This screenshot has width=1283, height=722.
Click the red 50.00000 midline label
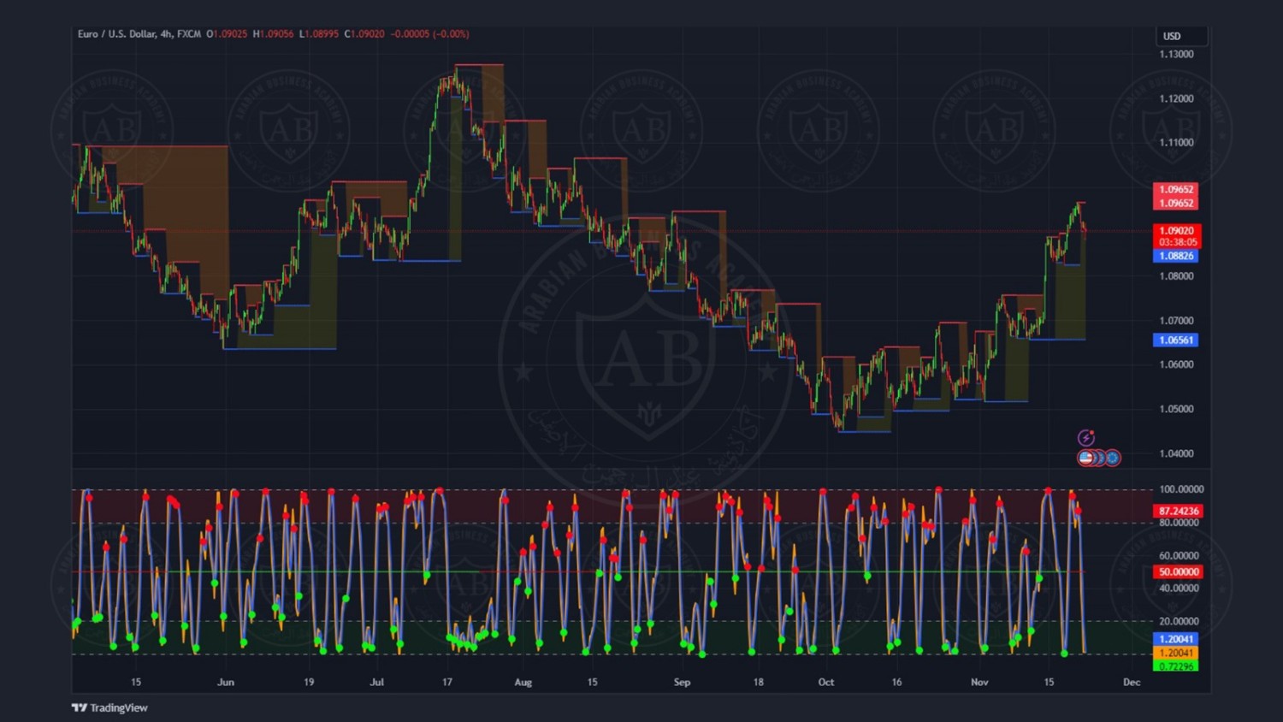click(1178, 571)
